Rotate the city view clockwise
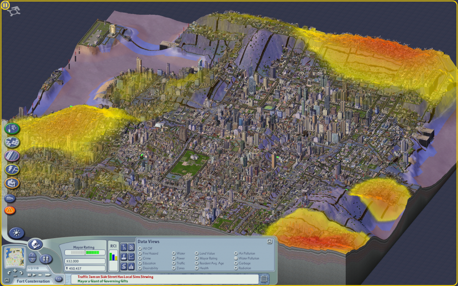This screenshot has height=286, width=458. tap(21, 273)
